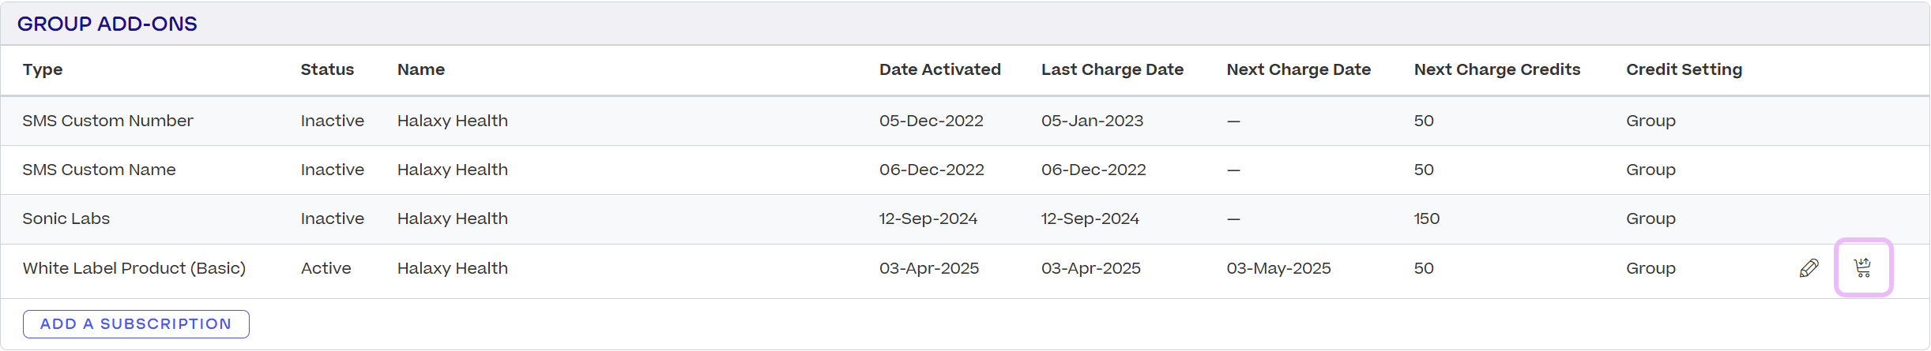Select the White Label Product (Basic) row
This screenshot has height=351, width=1931.
tap(965, 268)
